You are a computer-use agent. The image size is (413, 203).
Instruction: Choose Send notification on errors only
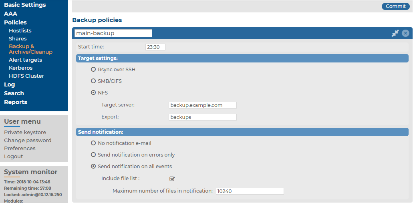(x=93, y=155)
